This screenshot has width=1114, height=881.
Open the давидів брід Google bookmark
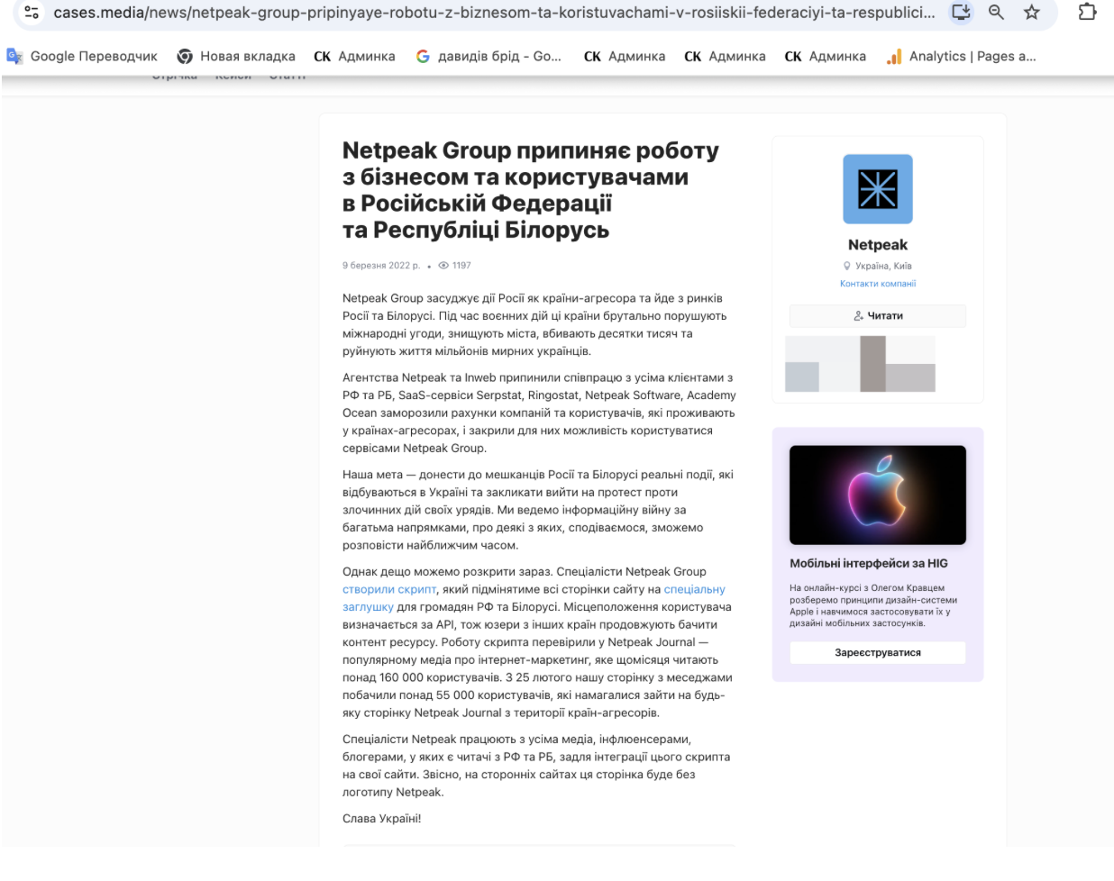coord(489,56)
